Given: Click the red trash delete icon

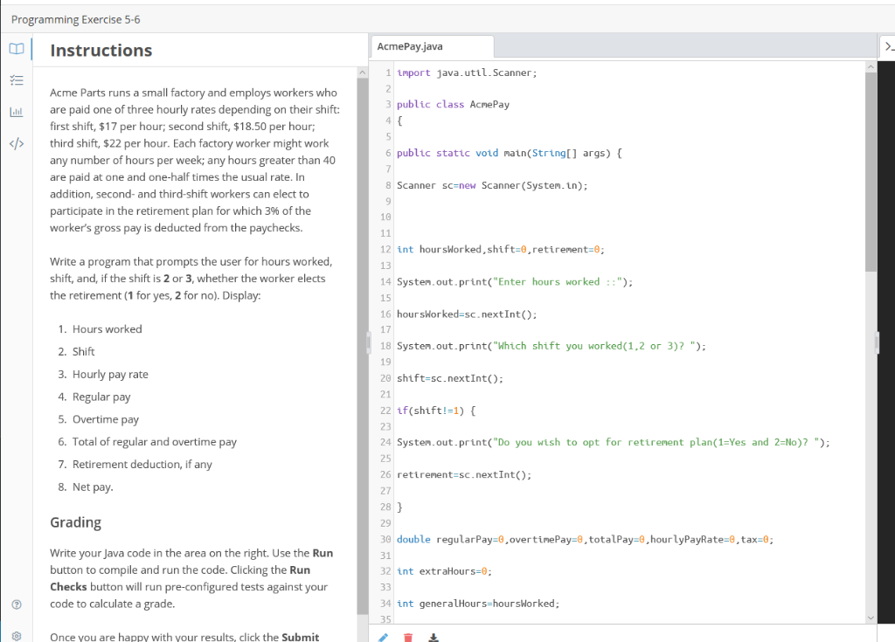Looking at the screenshot, I should click(x=408, y=637).
